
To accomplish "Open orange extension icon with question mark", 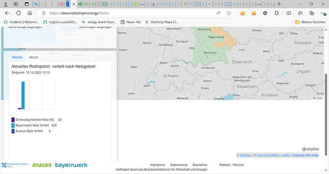I will pos(254,13).
